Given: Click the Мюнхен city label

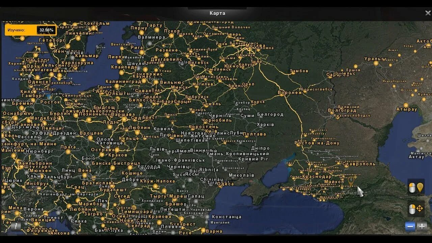Looking at the screenshot, I should [40, 171].
